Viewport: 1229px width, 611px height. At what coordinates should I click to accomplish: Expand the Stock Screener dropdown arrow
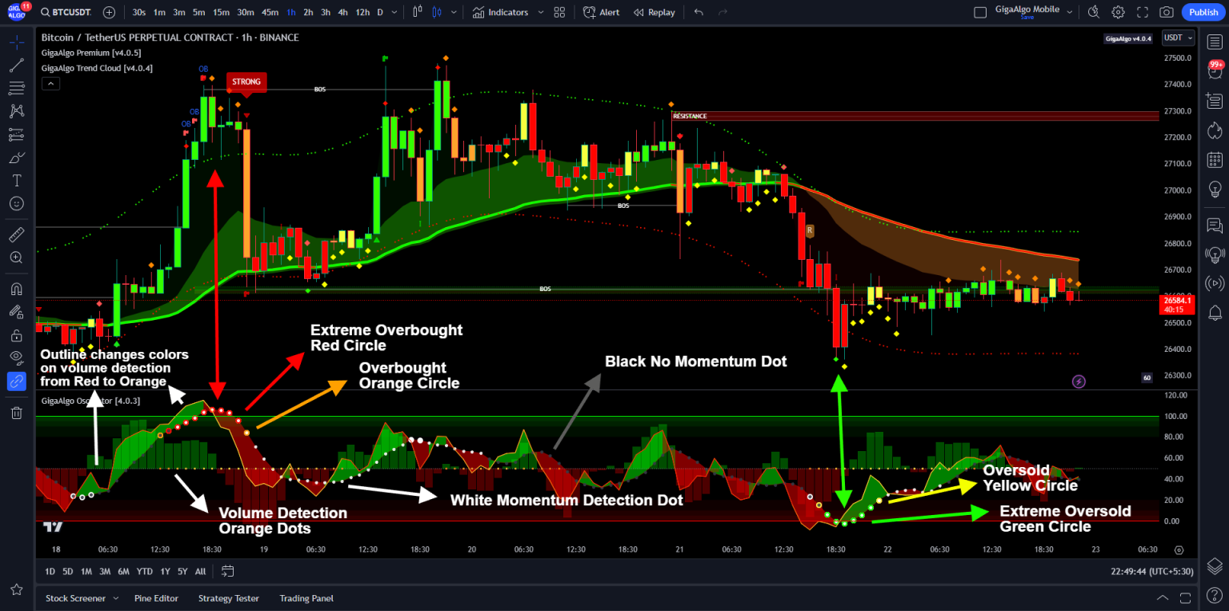point(115,598)
